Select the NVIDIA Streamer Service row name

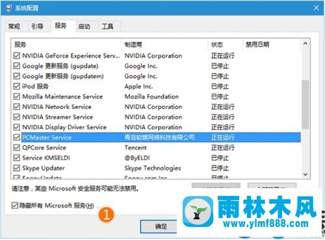[57, 117]
